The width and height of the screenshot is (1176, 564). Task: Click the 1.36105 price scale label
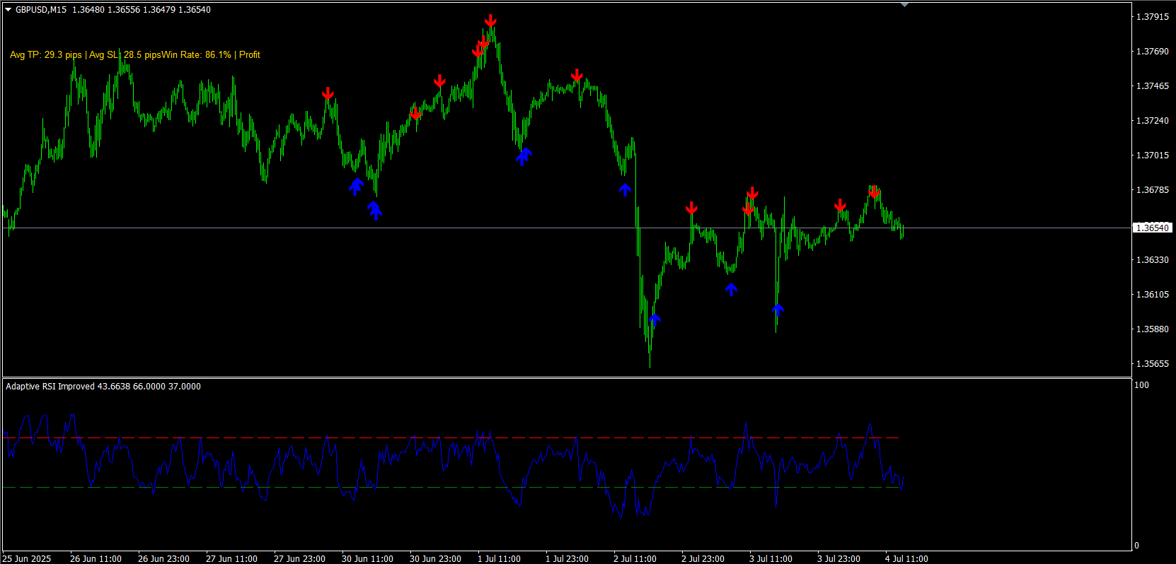1153,294
